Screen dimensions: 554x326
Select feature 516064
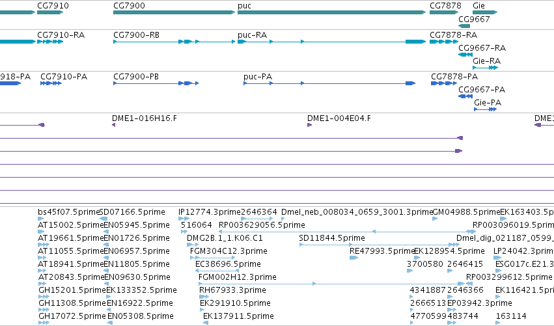197,225
